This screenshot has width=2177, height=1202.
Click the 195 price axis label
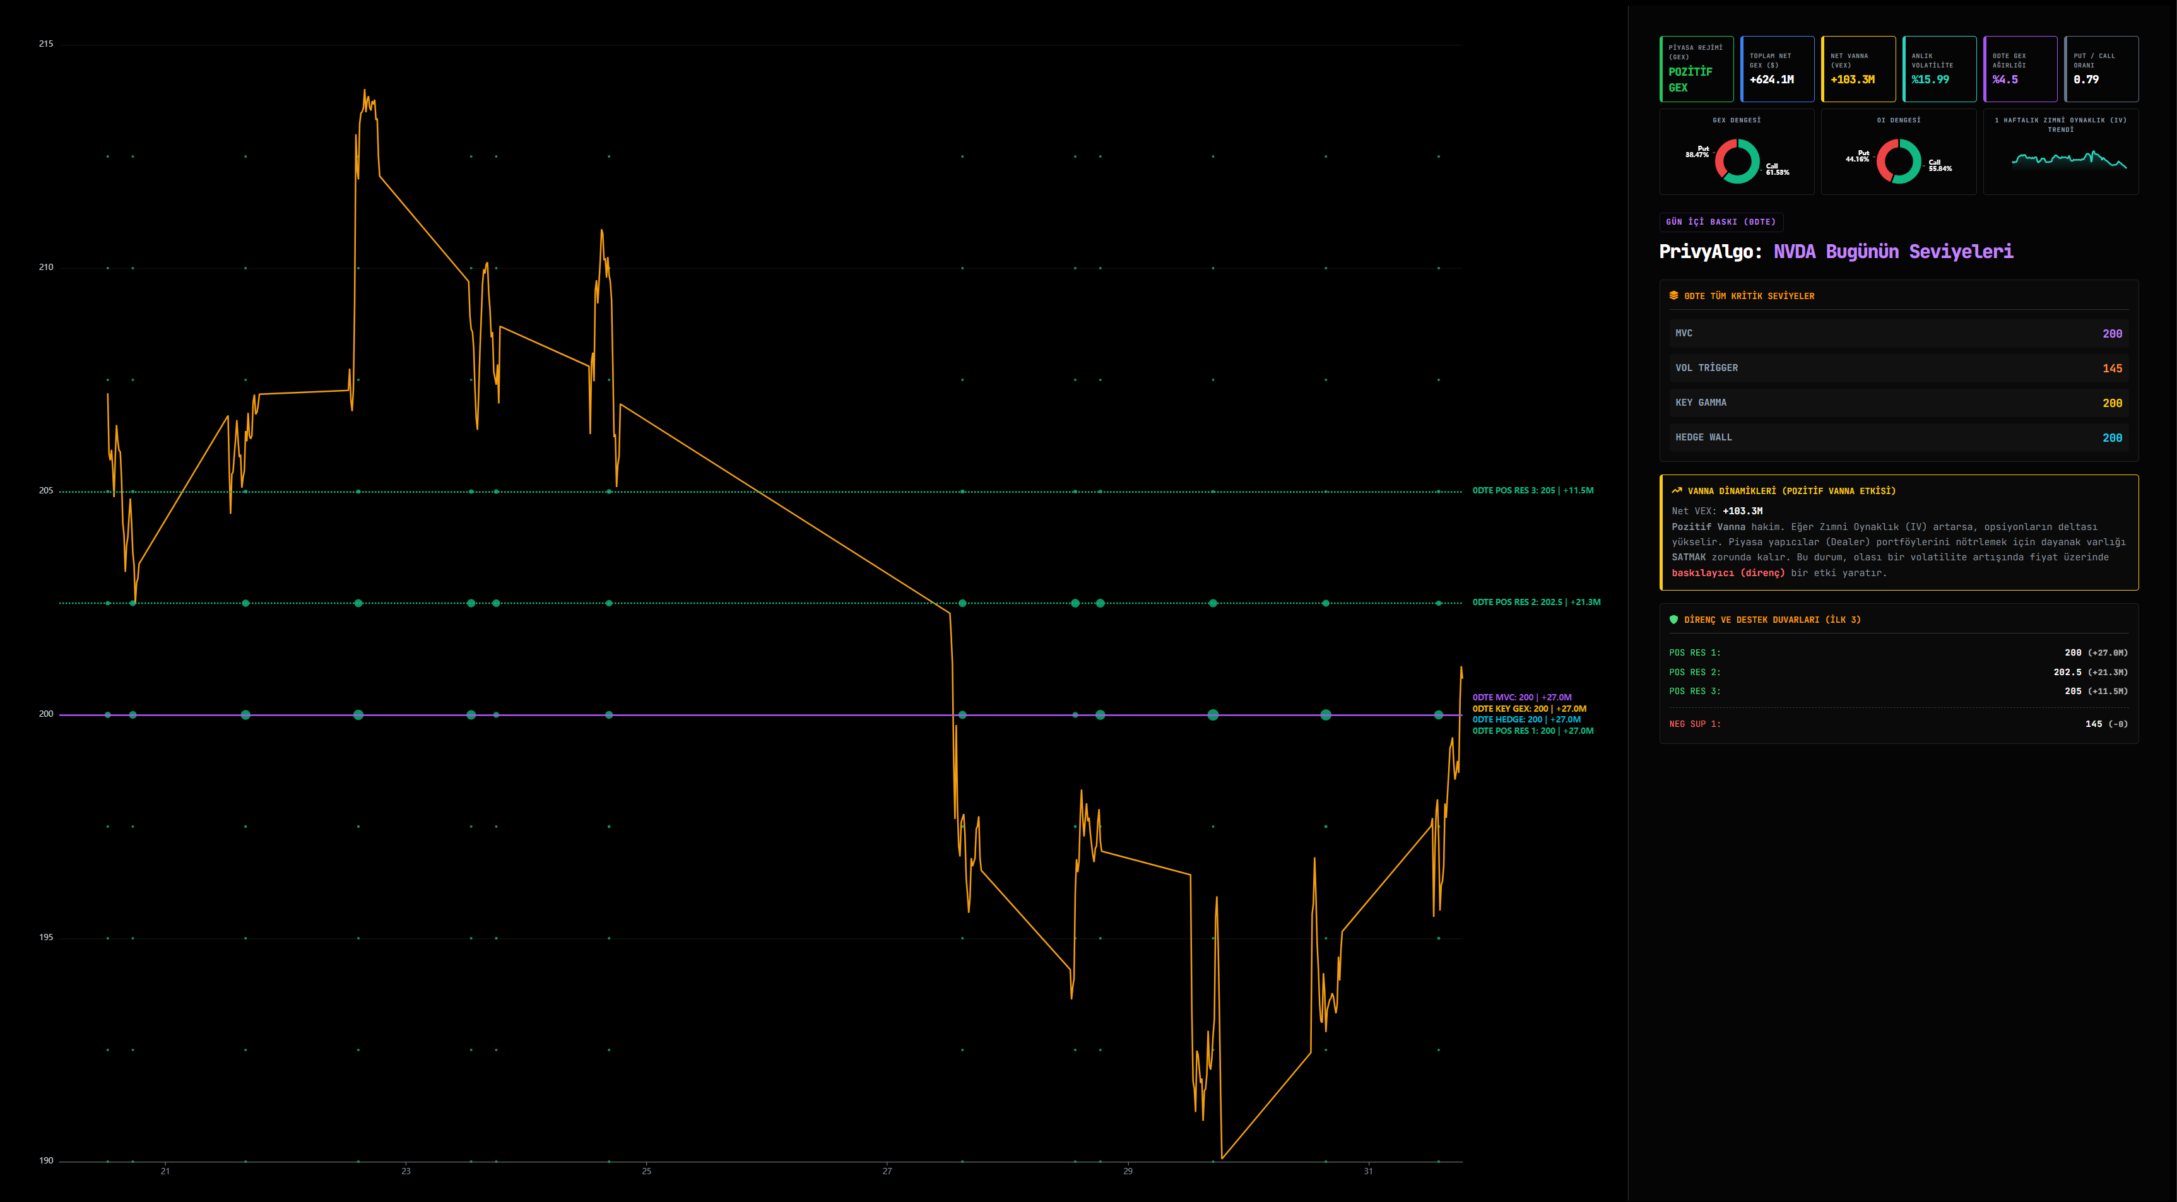[45, 936]
